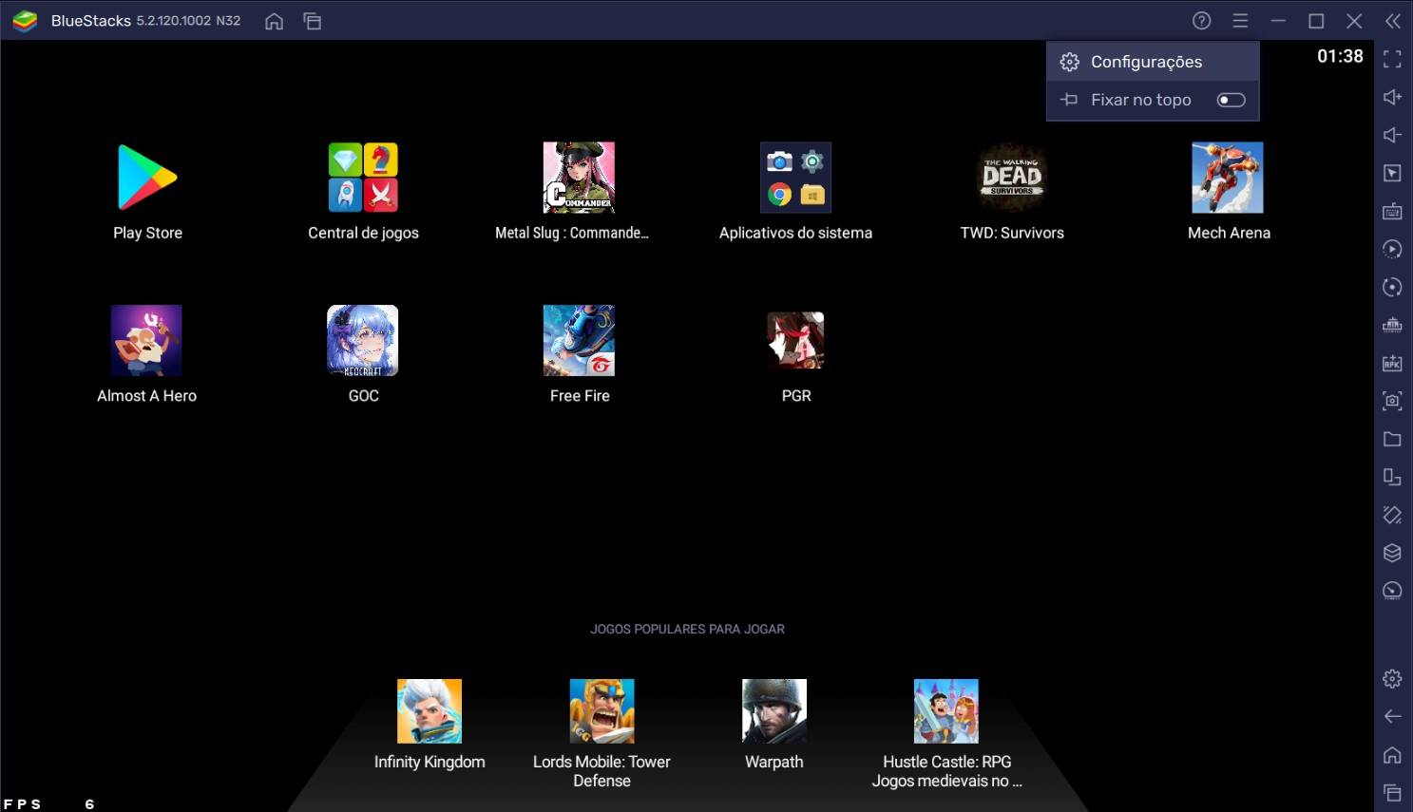The height and width of the screenshot is (812, 1413).
Task: Open recent apps icon at sidebar bottom
Action: [1392, 792]
